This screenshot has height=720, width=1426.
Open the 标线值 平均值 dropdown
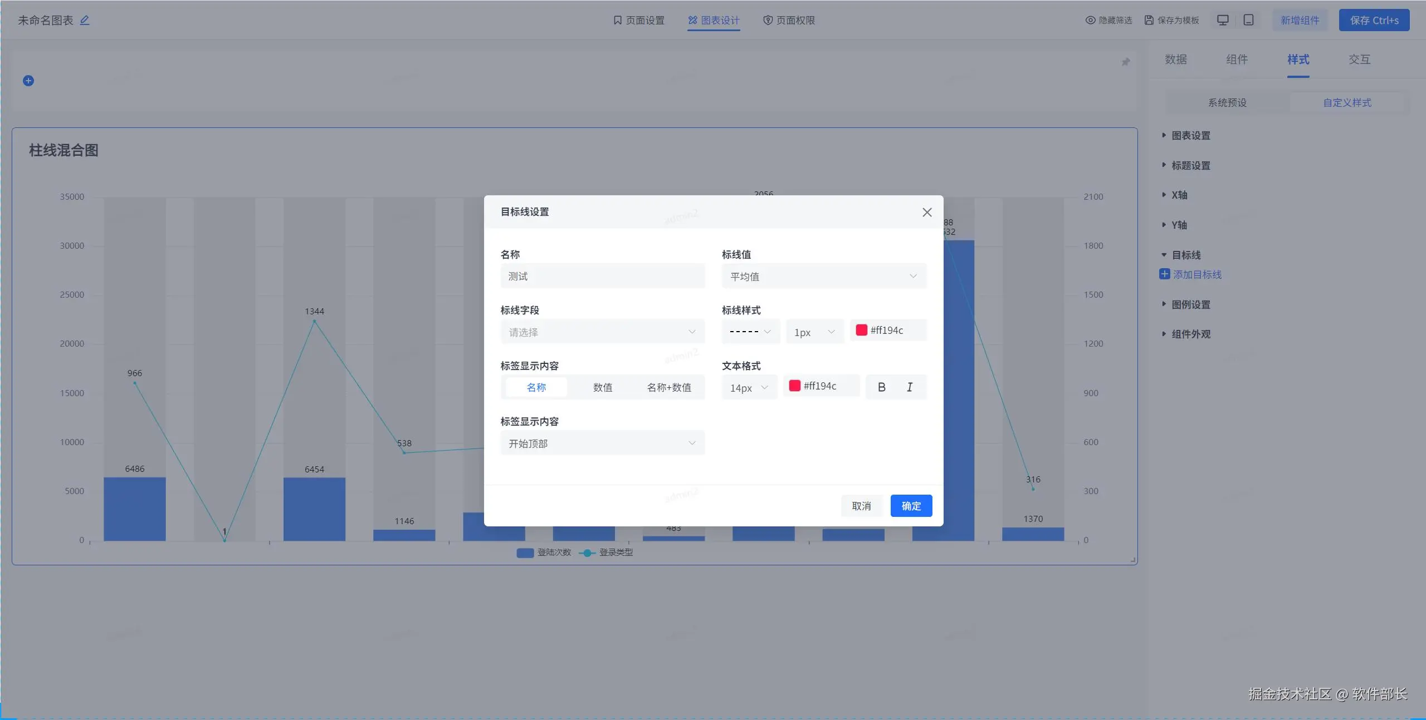823,277
